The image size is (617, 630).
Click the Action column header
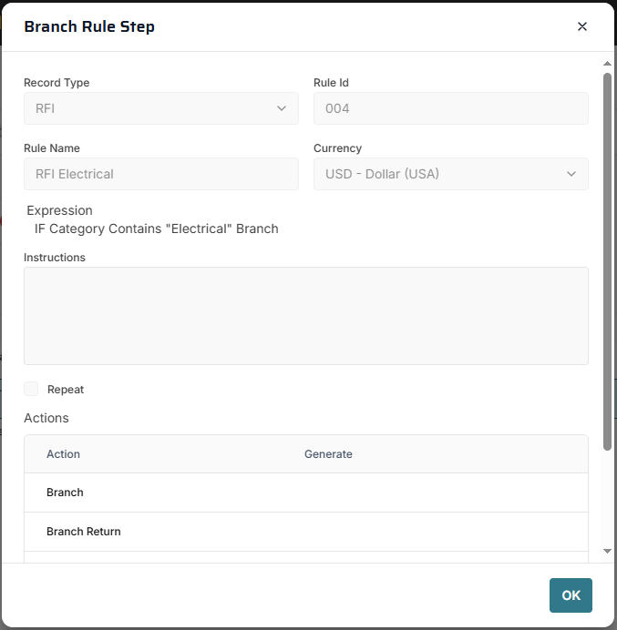tap(64, 454)
